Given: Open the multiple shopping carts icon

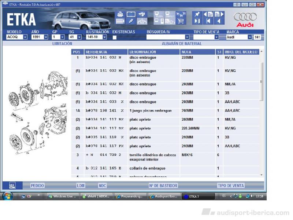Looking at the screenshot, I should point(181,14).
